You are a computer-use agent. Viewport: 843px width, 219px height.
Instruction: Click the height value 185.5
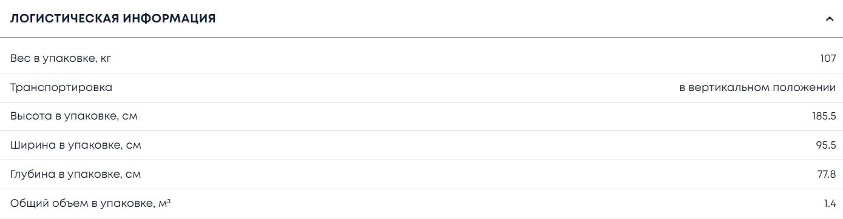pos(824,116)
